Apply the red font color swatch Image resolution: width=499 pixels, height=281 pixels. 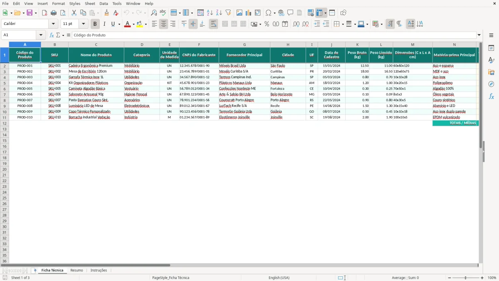click(x=127, y=24)
